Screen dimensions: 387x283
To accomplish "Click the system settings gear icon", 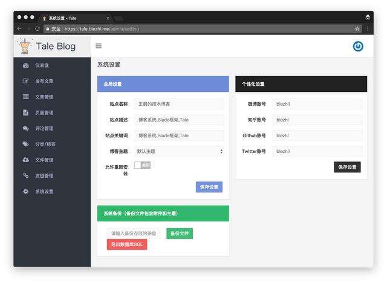I will (25, 192).
